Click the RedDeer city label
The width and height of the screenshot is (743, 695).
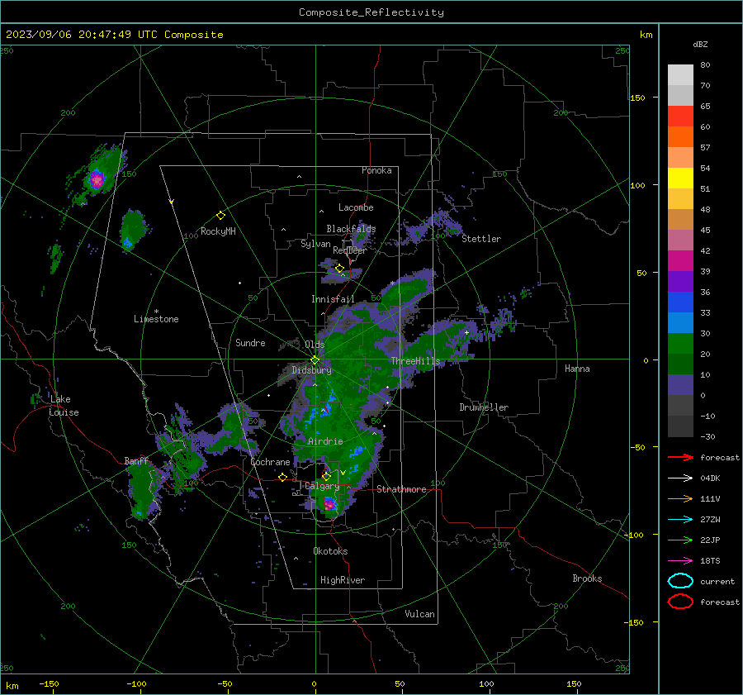click(350, 250)
